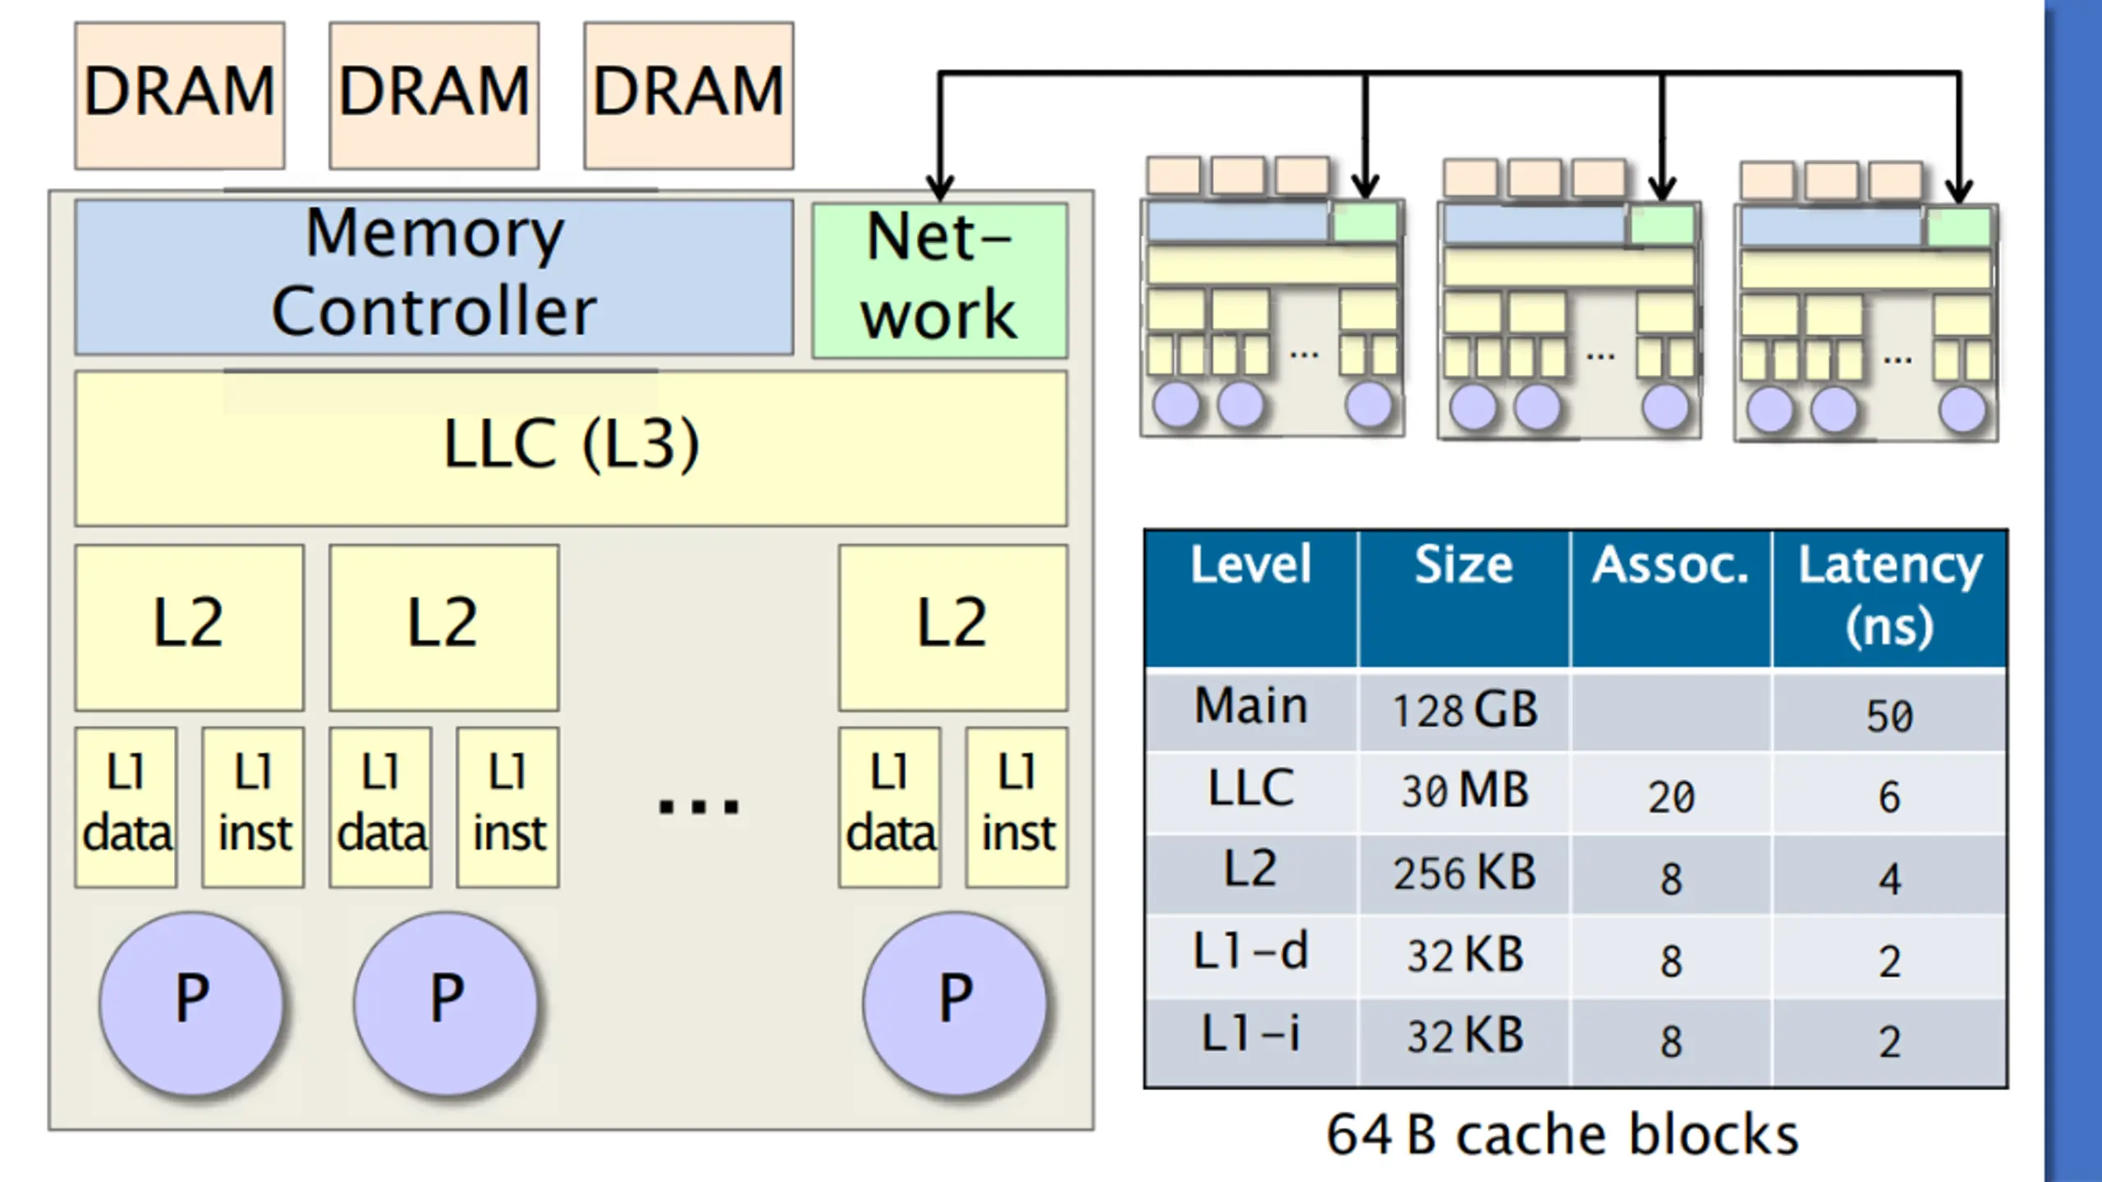
Task: Click the "L1-i" row label
Action: click(1251, 1033)
